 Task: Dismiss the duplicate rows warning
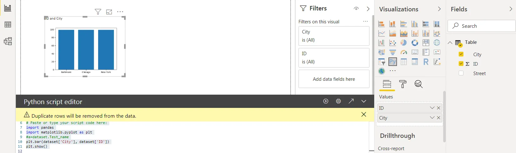(x=364, y=115)
